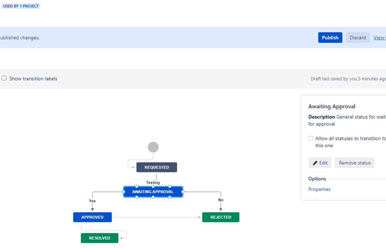Viewport: 386px width, 248px height.
Task: Discard the draft changes
Action: (x=357, y=37)
